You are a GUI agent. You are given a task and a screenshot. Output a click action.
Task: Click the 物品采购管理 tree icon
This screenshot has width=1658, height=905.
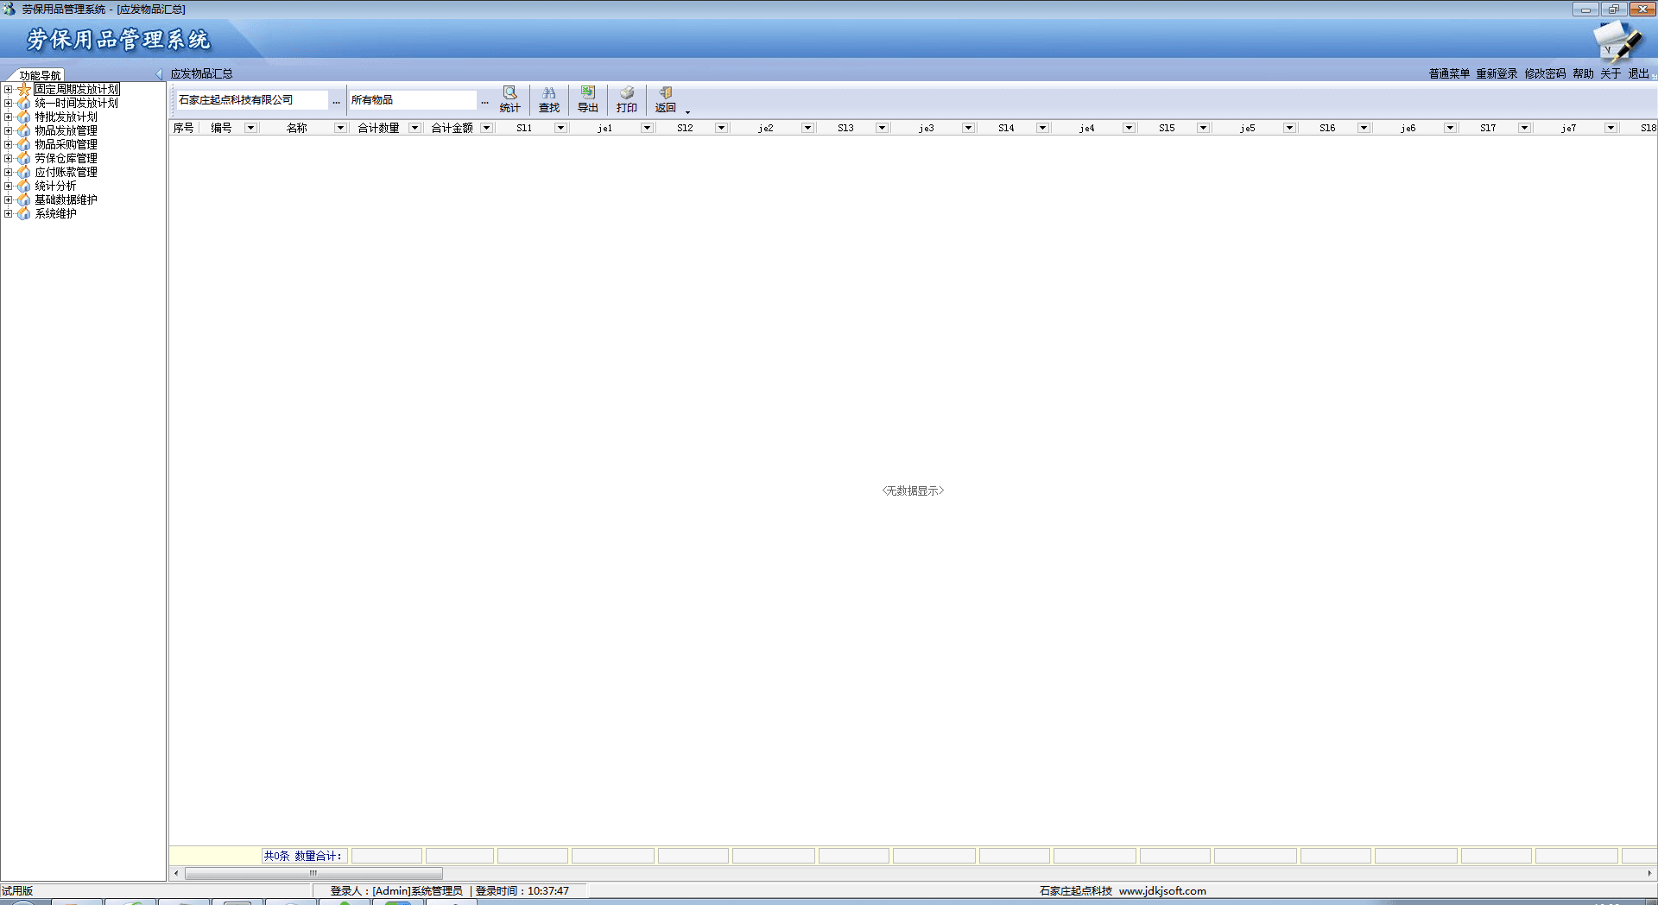coord(24,145)
